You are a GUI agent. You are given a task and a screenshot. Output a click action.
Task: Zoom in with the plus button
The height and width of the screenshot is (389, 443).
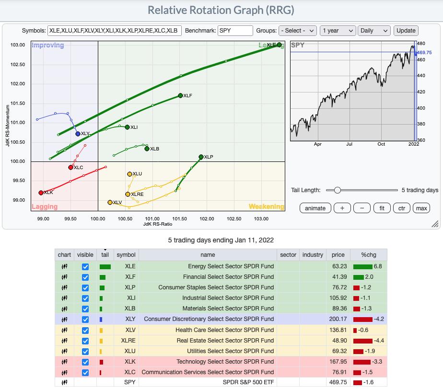(x=342, y=208)
